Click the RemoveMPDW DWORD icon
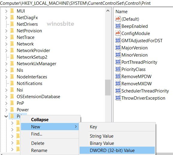173x155 pixels. tap(118, 76)
